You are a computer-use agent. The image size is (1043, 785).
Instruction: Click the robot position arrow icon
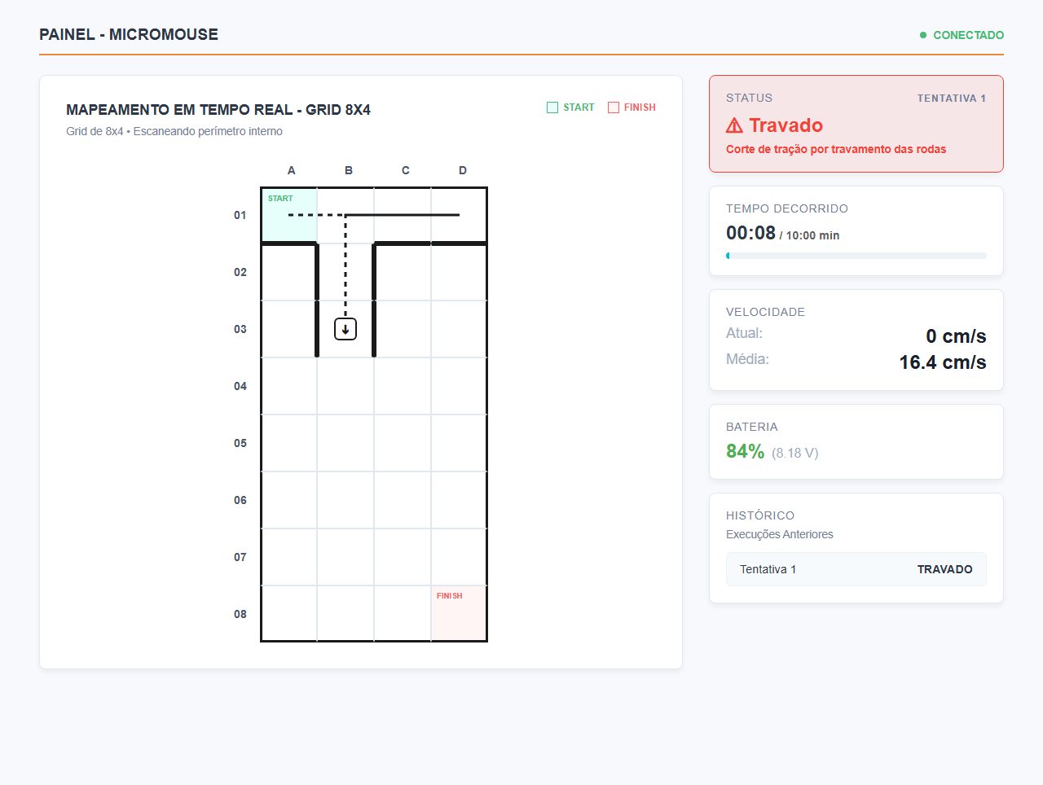pos(345,329)
